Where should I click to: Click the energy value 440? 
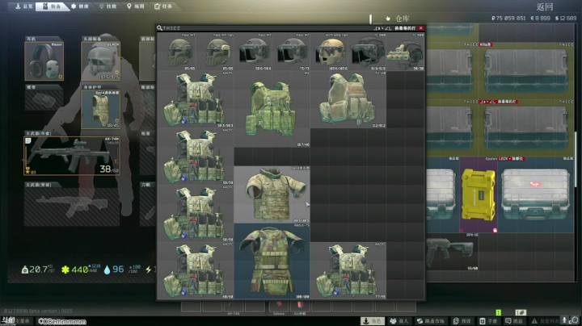tap(79, 270)
